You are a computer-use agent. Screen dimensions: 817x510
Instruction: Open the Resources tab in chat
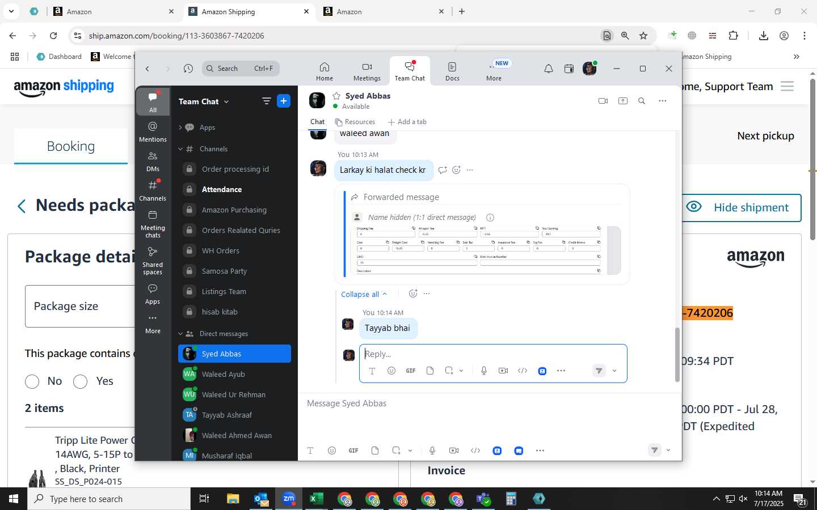coord(355,122)
